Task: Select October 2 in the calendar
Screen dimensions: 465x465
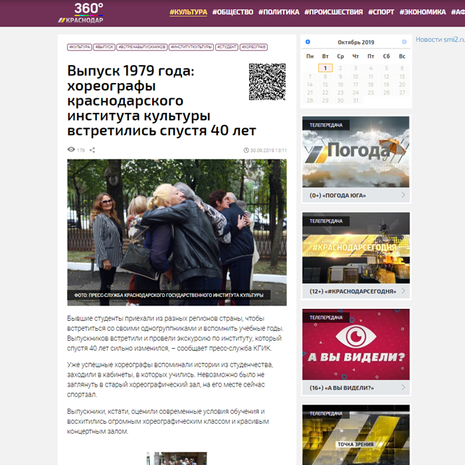Action: (x=340, y=68)
